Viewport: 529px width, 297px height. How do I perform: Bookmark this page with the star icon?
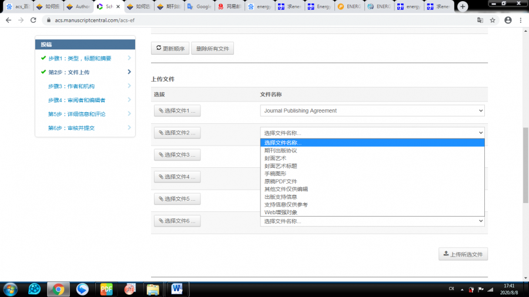(493, 20)
